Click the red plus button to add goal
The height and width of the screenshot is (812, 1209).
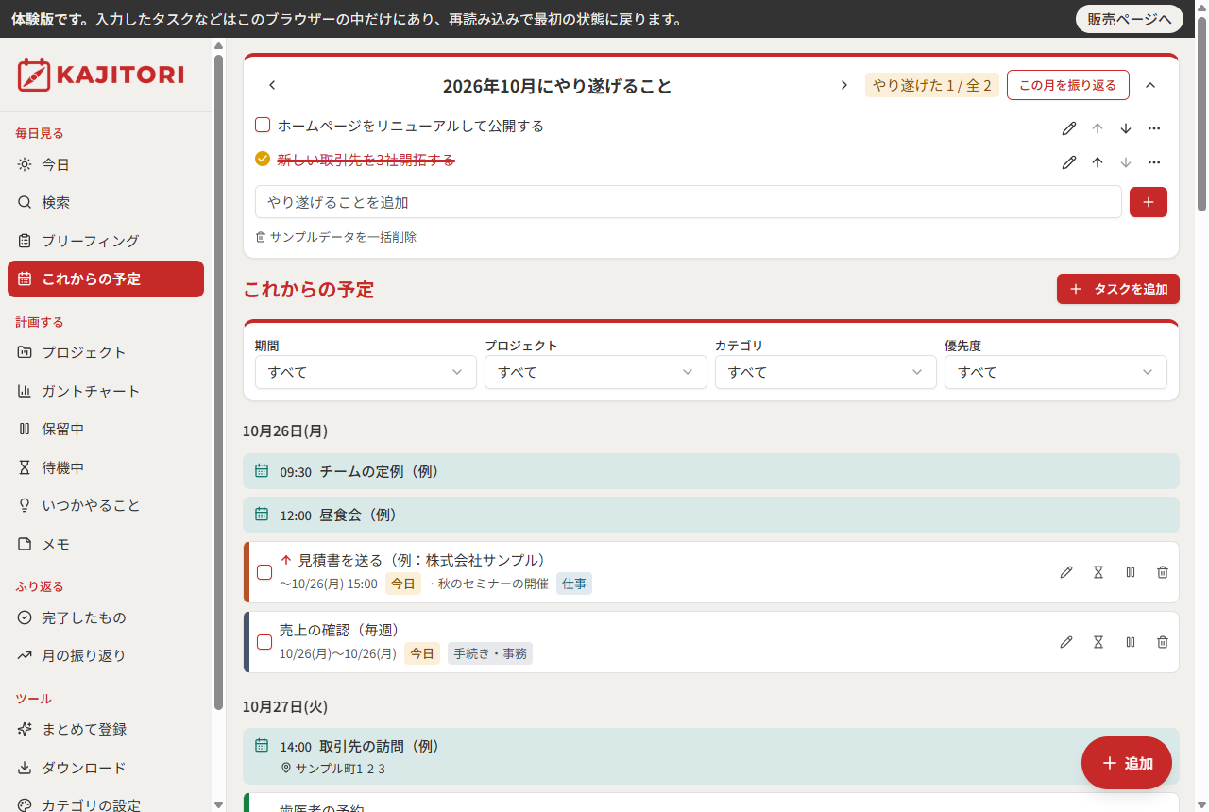pyautogui.click(x=1149, y=202)
